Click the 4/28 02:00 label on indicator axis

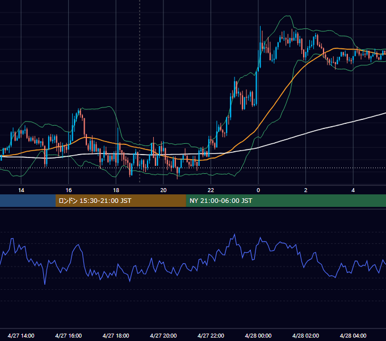pyautogui.click(x=305, y=335)
